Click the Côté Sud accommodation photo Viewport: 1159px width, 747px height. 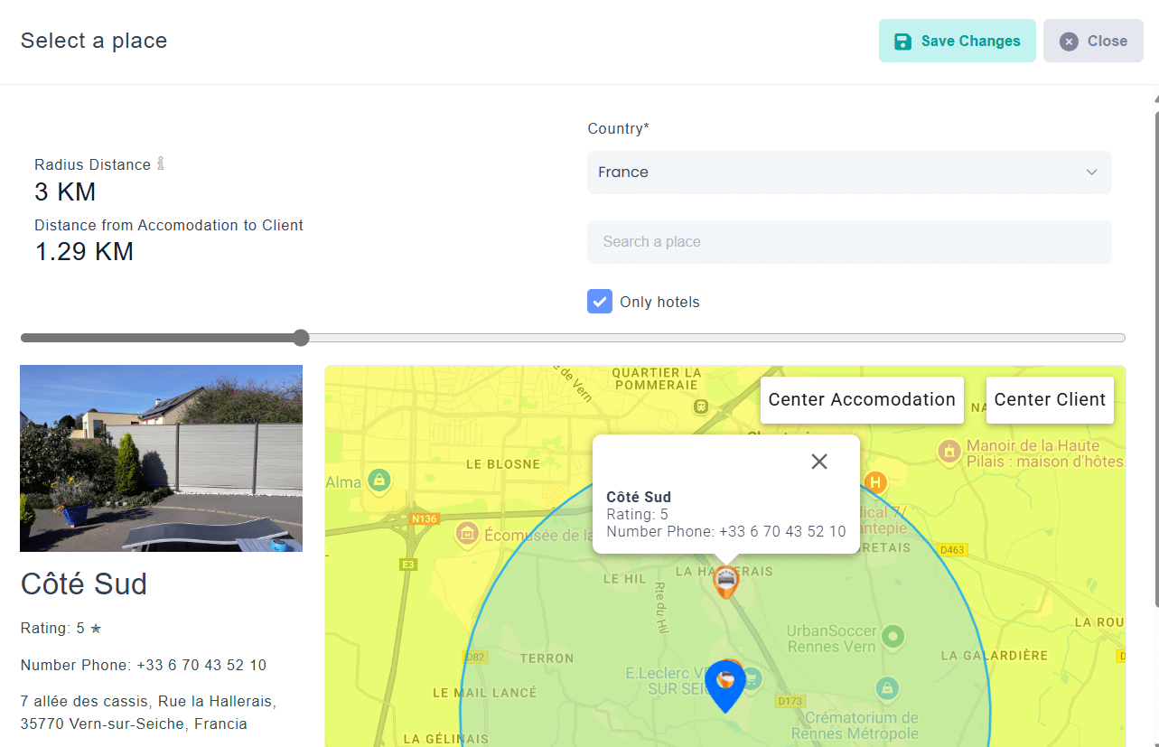click(x=161, y=458)
